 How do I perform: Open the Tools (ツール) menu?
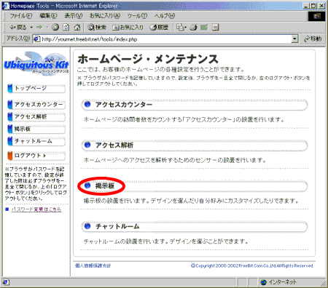click(x=137, y=16)
